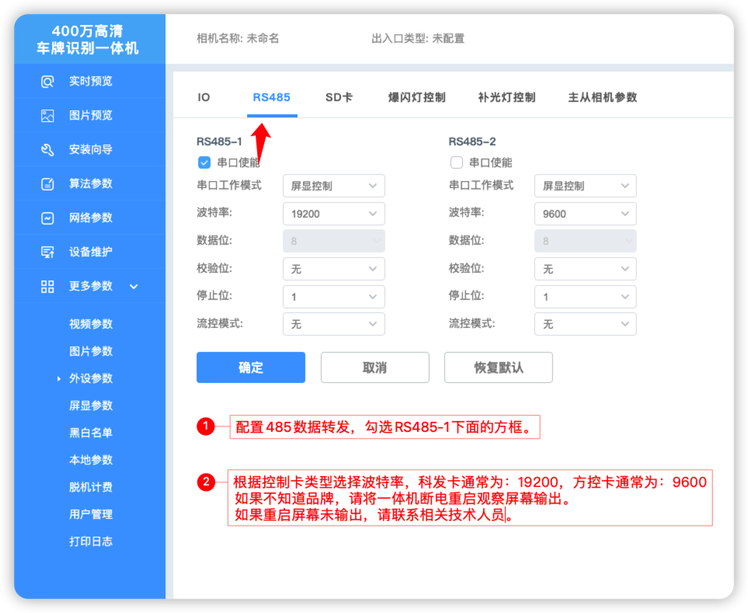This screenshot has height=613, width=748.
Task: Open 设备维护 using its sidebar icon
Action: pos(47,253)
